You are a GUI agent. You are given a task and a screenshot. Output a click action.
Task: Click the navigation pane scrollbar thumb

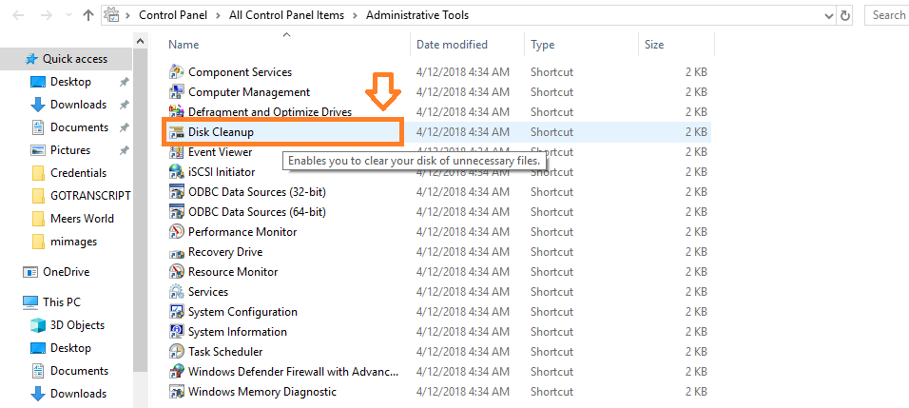tap(140, 211)
